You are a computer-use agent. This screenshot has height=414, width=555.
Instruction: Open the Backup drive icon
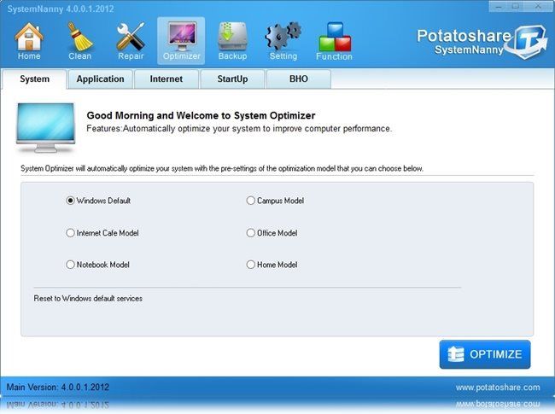click(x=232, y=41)
